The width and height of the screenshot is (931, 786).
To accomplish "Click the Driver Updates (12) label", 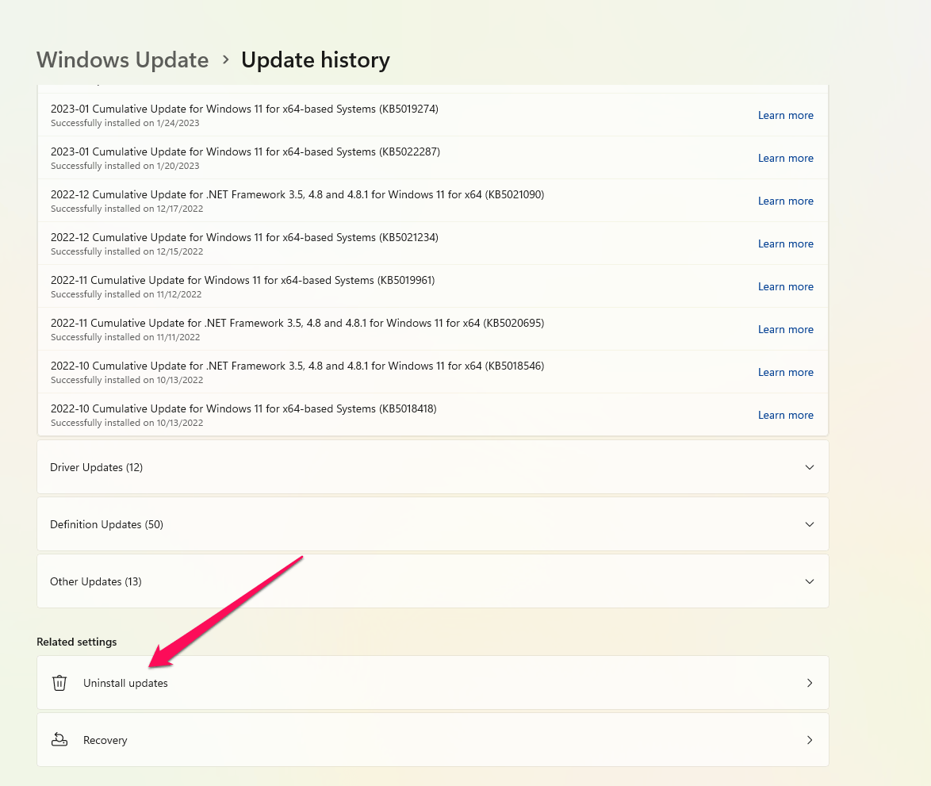I will (x=96, y=467).
